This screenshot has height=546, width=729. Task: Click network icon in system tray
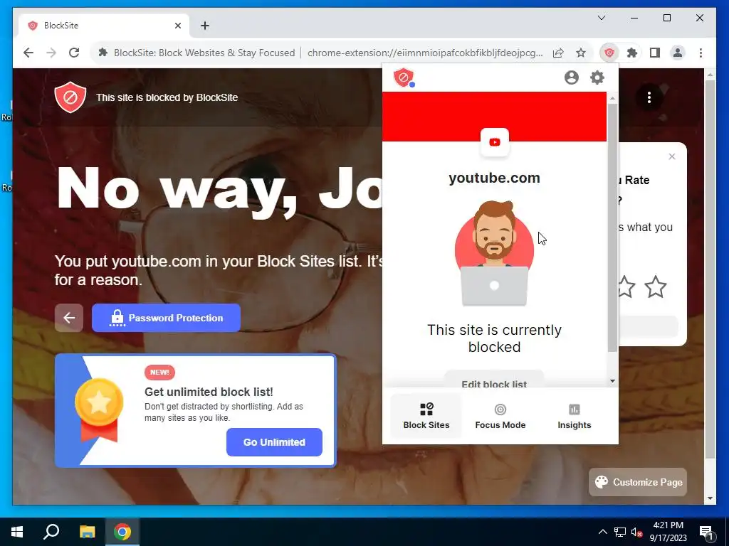[620, 532]
